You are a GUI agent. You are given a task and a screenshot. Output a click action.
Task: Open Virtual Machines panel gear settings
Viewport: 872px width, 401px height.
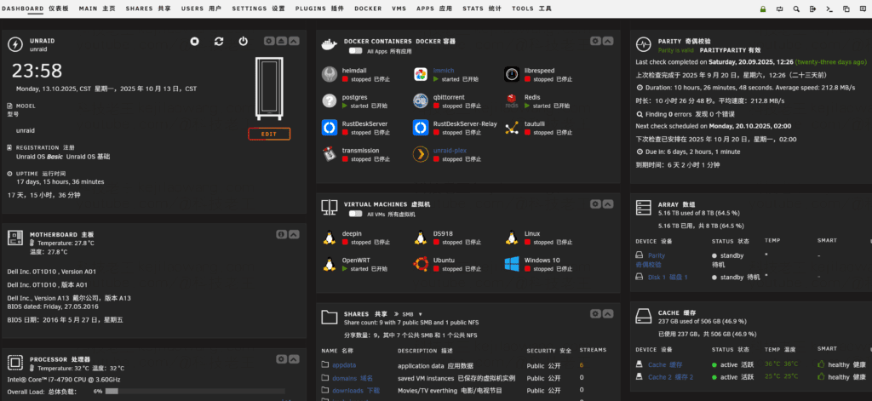tap(595, 204)
